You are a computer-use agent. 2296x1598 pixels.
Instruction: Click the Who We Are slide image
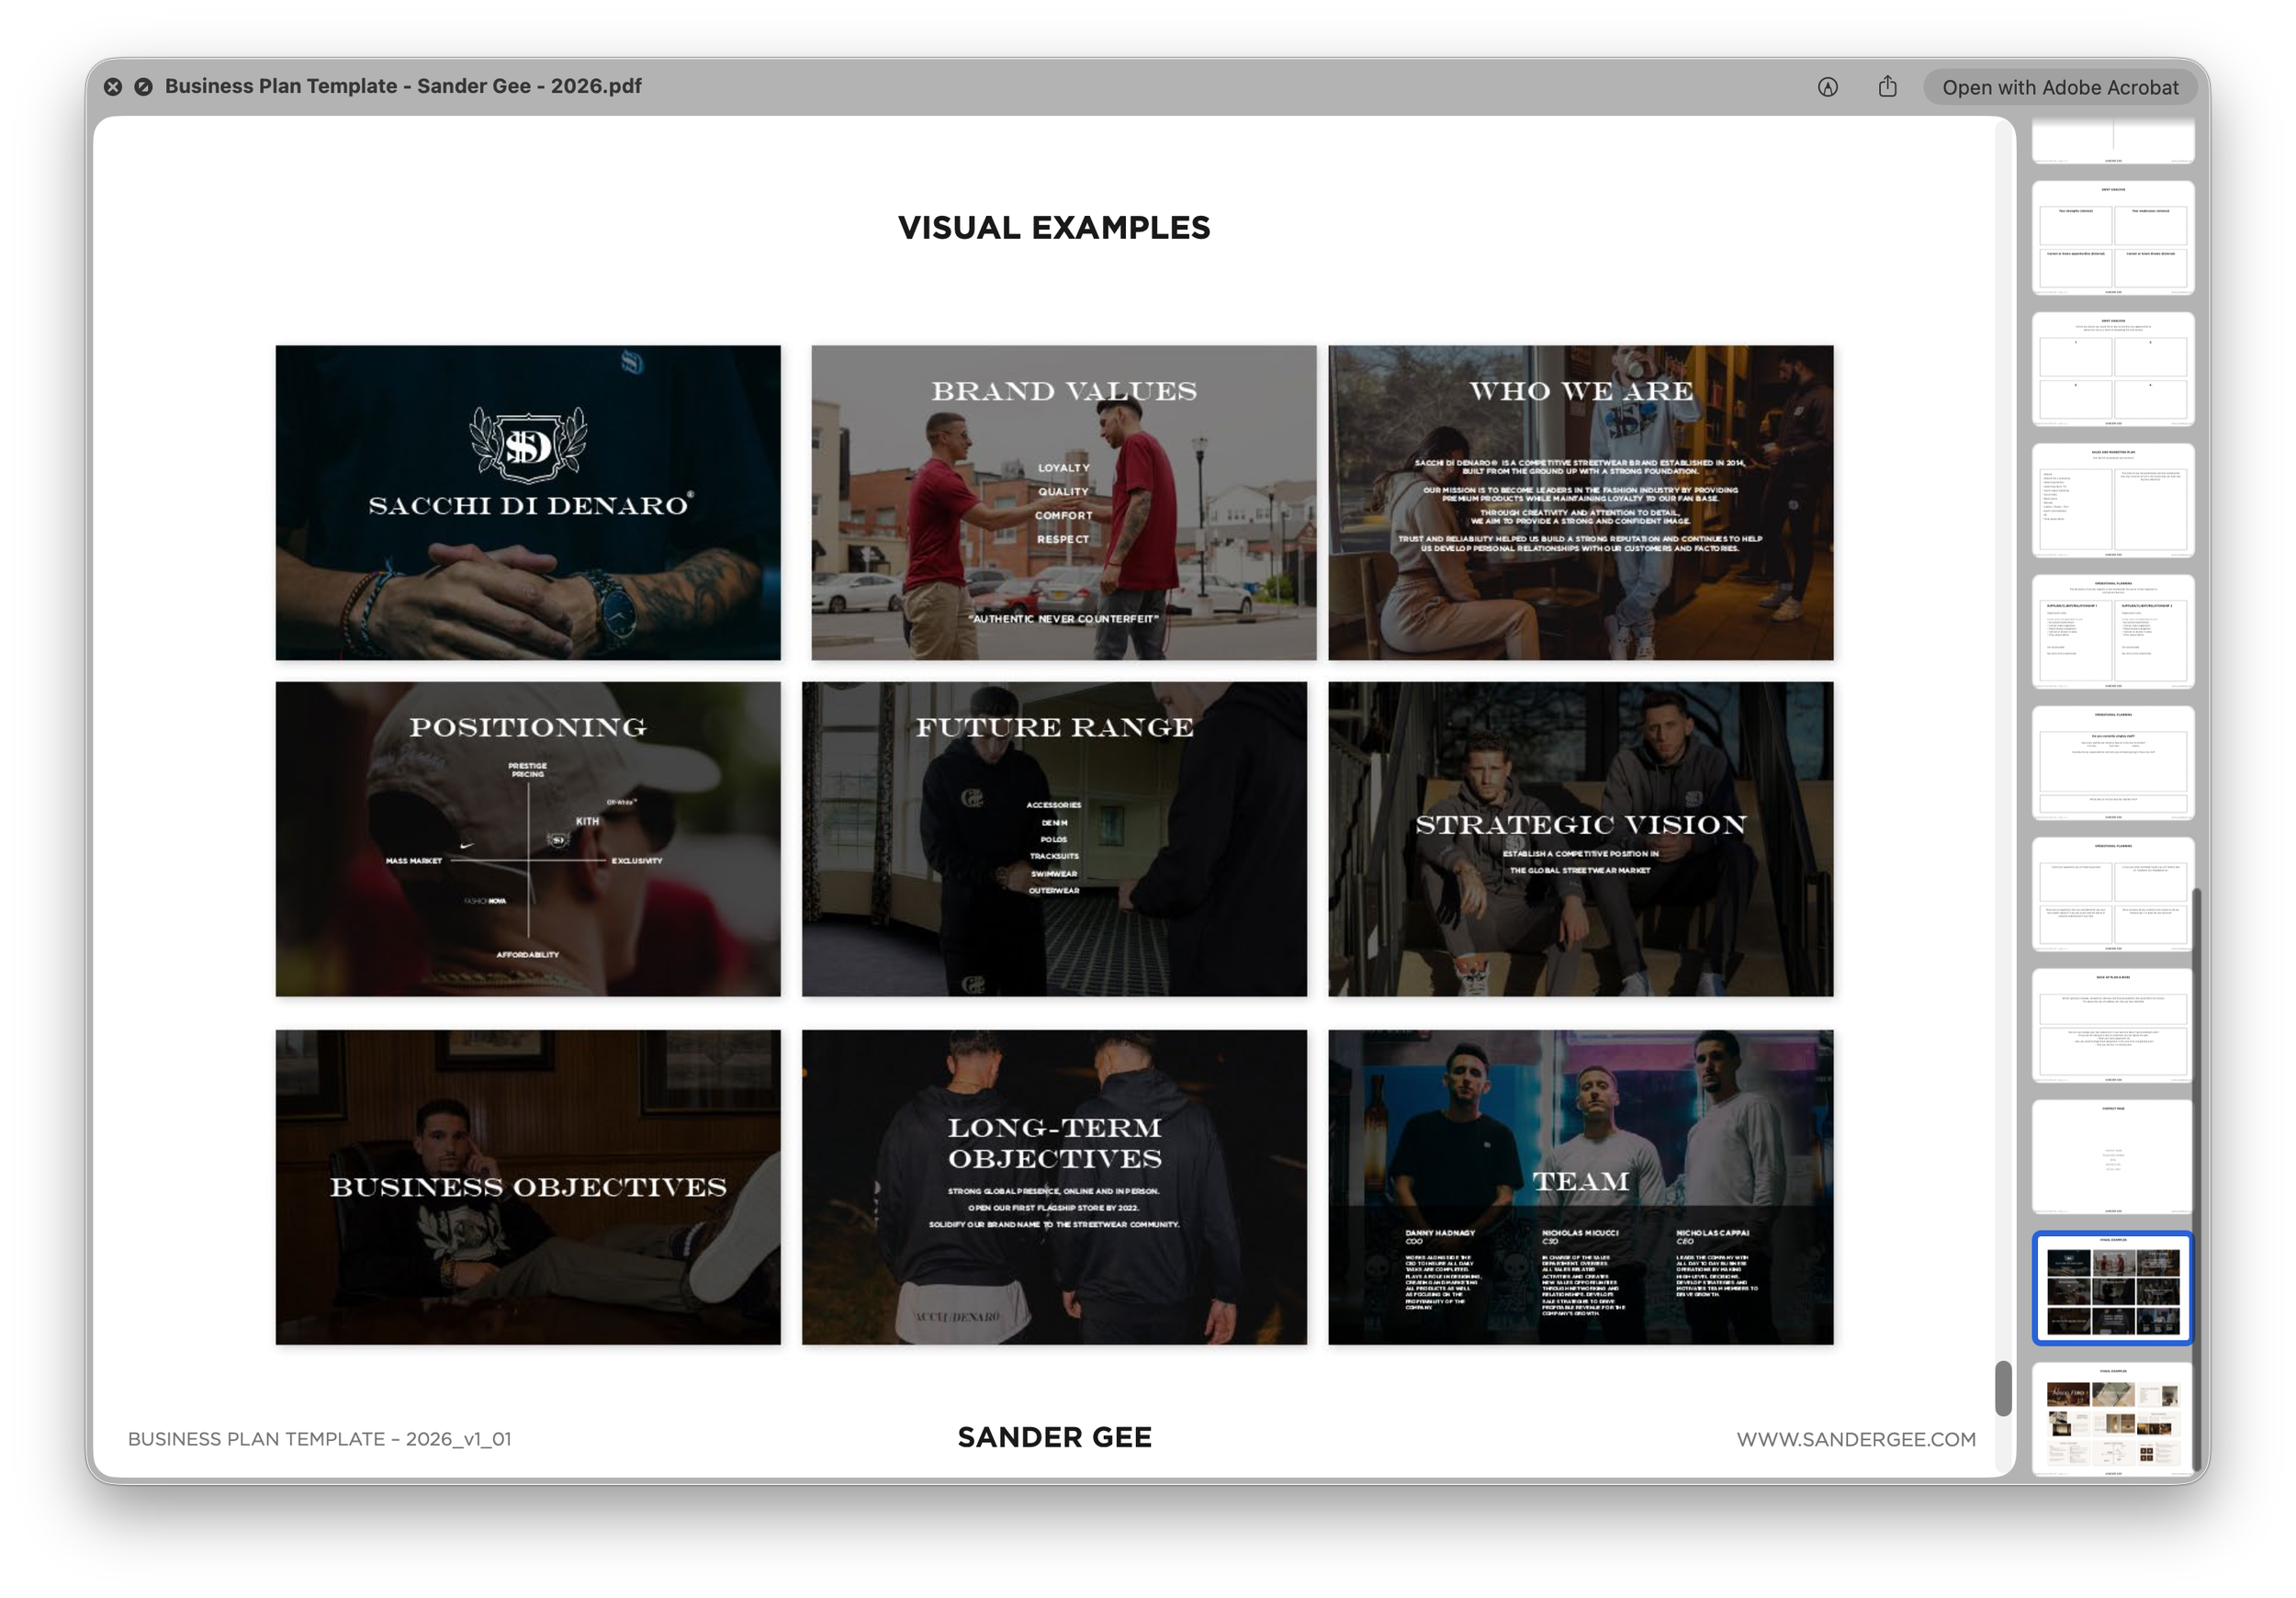pos(1581,503)
